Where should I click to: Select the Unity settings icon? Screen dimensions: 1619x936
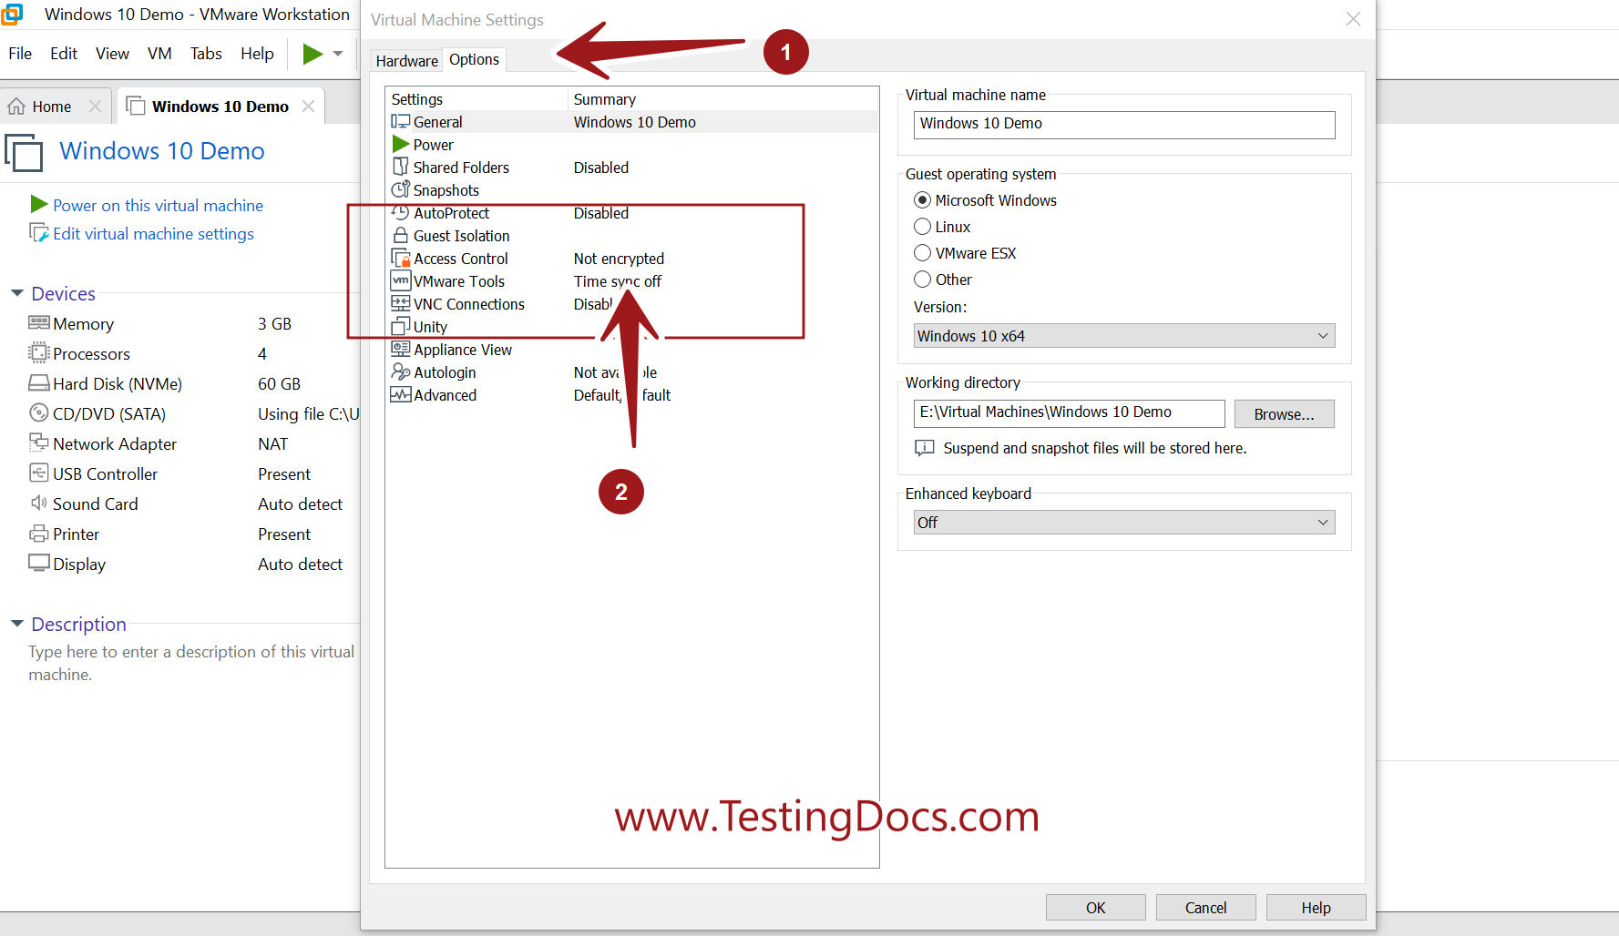coord(401,327)
